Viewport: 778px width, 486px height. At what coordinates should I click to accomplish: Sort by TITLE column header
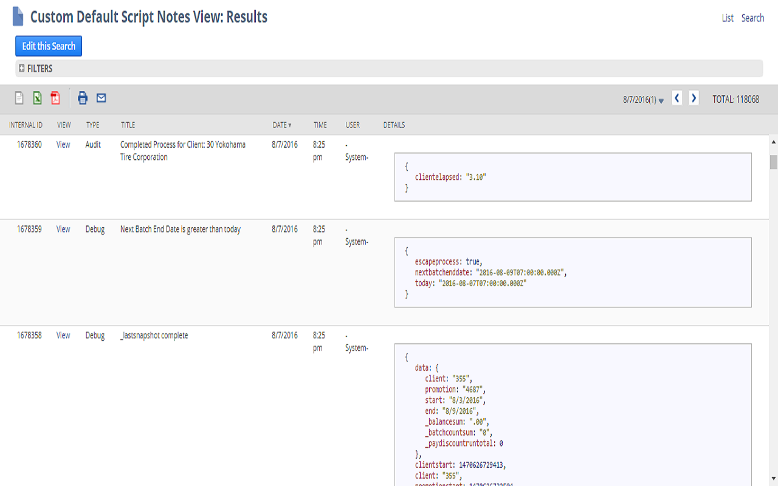click(x=128, y=125)
